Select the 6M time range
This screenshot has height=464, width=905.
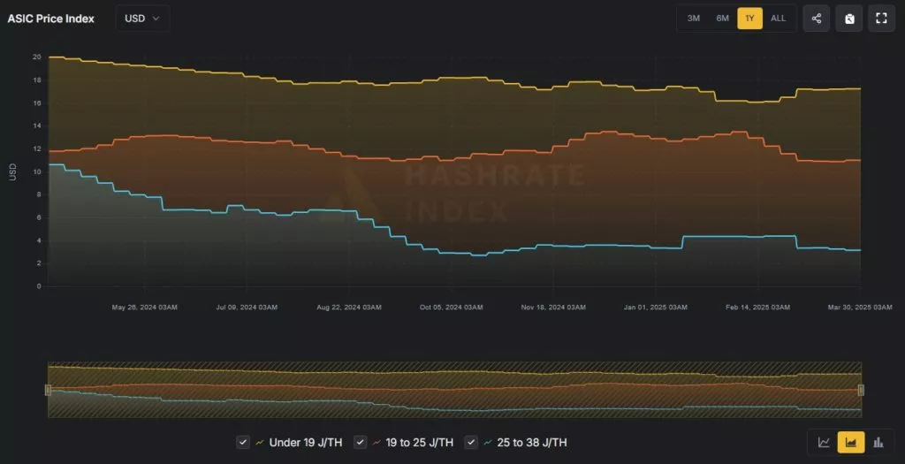[722, 19]
